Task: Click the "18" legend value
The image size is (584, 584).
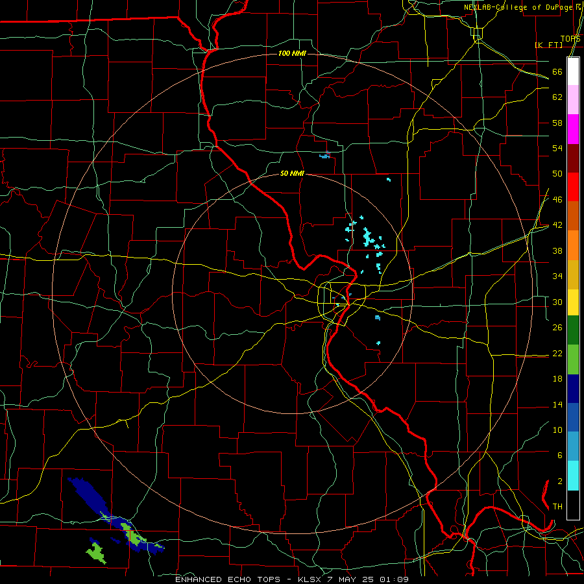Action: [557, 379]
